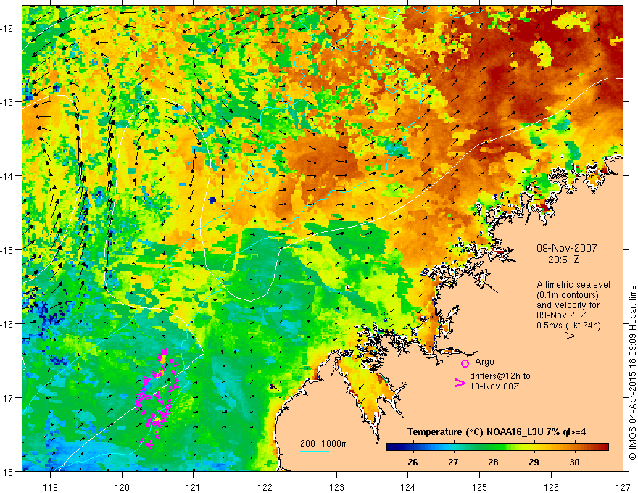The height and width of the screenshot is (493, 638).
Task: Click longitude axis label 121
Action: [x=194, y=487]
